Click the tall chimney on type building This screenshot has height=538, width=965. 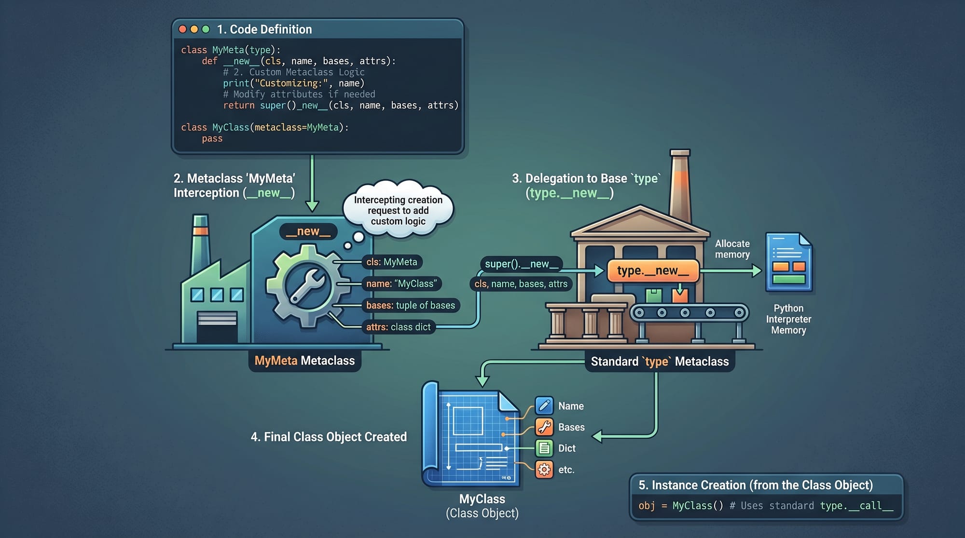[680, 186]
